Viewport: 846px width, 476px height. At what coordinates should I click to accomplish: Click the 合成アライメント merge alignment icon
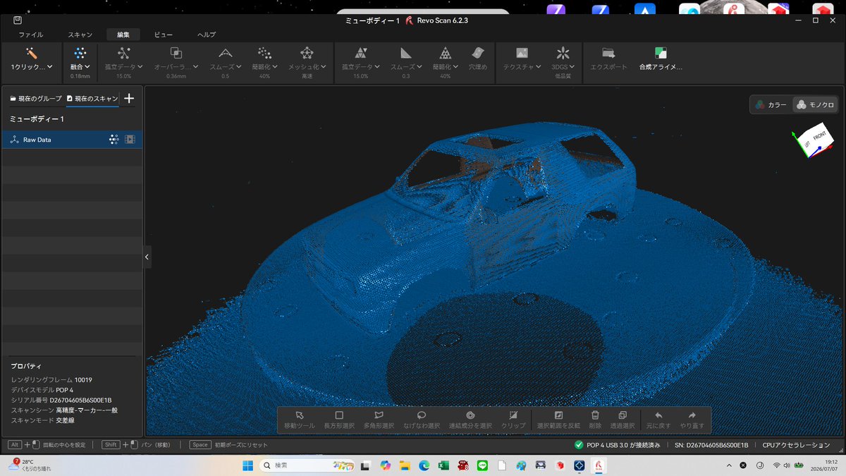[x=661, y=53]
